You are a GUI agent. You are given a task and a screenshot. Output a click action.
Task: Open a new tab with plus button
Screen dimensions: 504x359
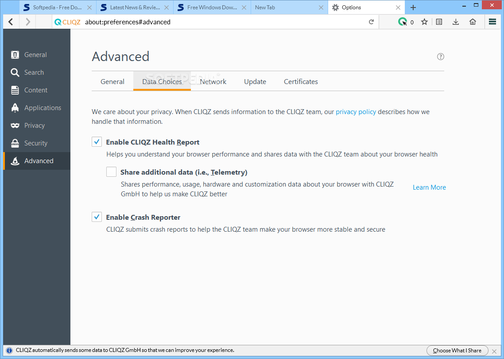(x=413, y=8)
